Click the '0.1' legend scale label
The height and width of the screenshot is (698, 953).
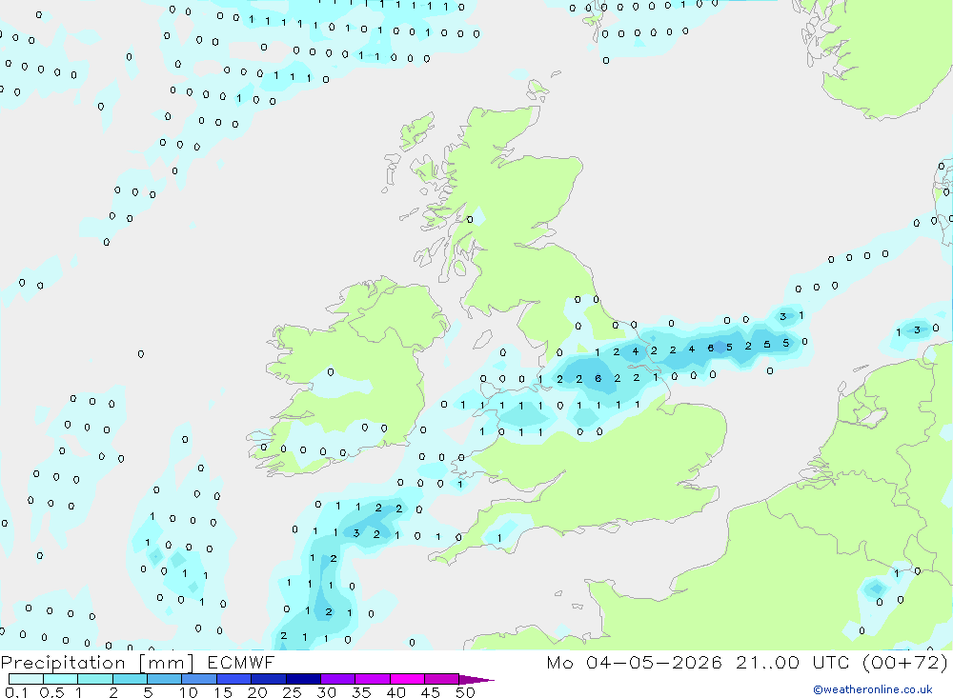(x=16, y=692)
